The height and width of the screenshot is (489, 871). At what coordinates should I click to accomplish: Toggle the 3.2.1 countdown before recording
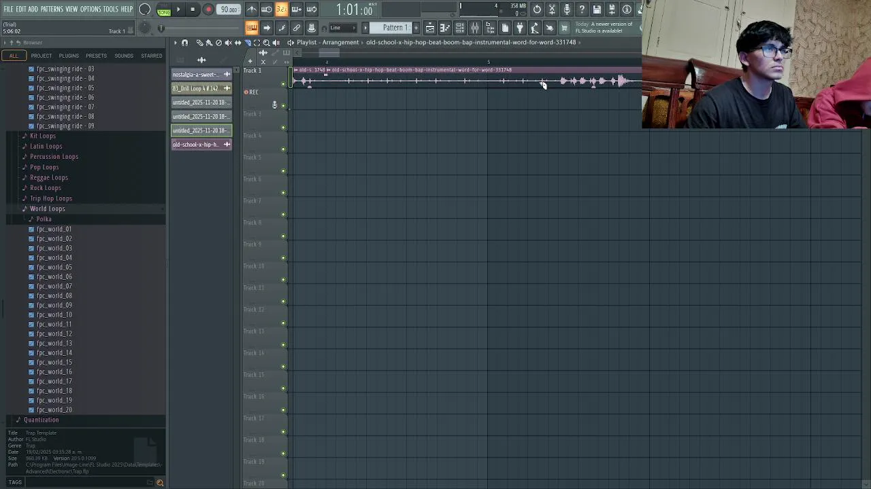(281, 10)
